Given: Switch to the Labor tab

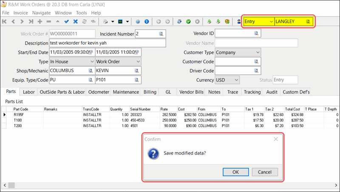Looking at the screenshot, I should [29, 92].
